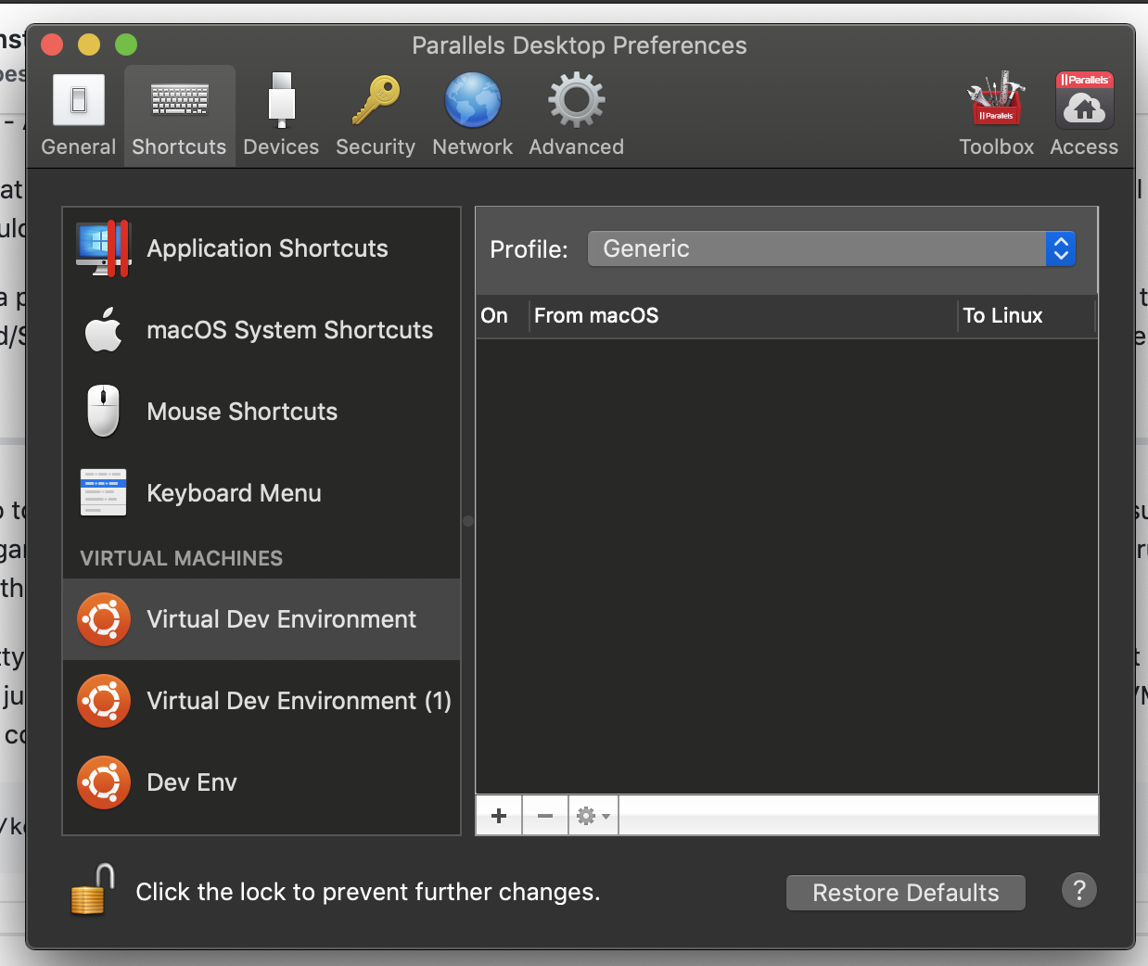This screenshot has height=966, width=1148.
Task: Open the Network globe icon
Action: pos(473,100)
